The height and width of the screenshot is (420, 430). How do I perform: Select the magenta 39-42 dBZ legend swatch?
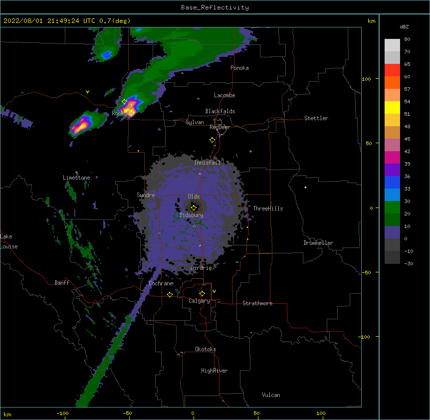tap(392, 157)
